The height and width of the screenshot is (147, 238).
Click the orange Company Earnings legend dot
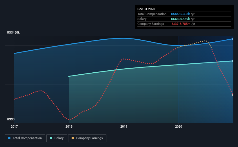click(73, 138)
